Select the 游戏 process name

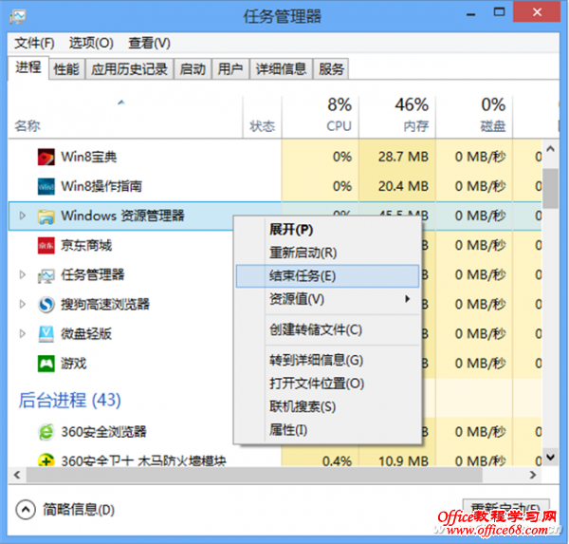click(74, 364)
